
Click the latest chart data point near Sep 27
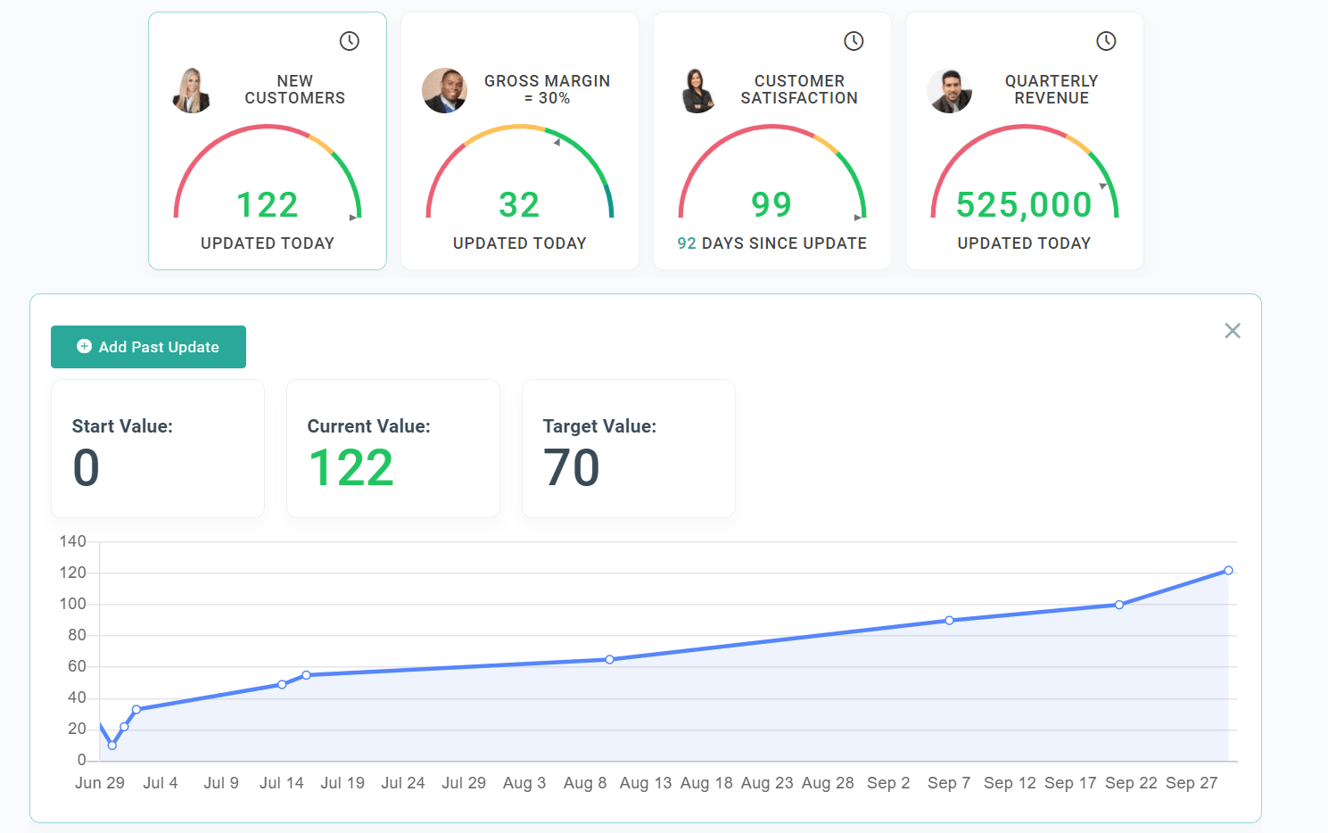(x=1228, y=570)
